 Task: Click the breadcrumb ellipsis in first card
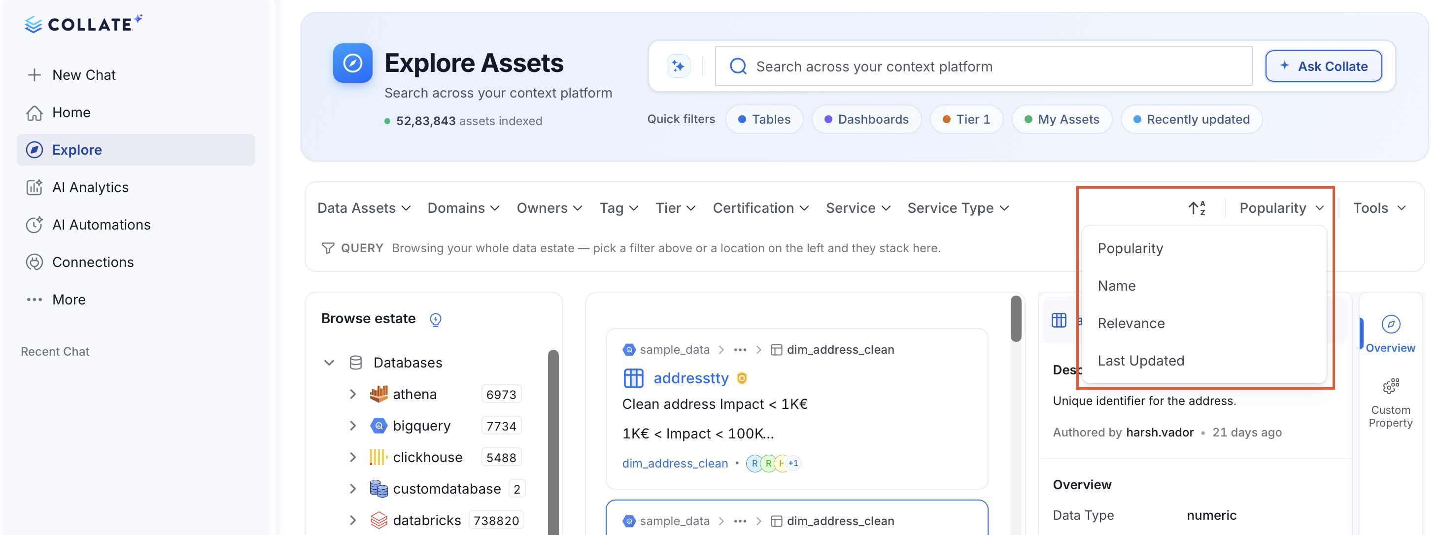click(x=740, y=350)
